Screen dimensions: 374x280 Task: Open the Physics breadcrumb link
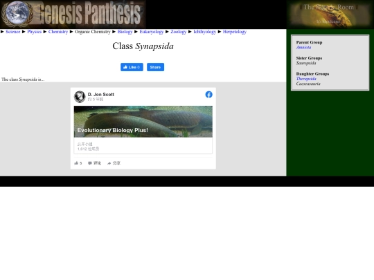35,32
